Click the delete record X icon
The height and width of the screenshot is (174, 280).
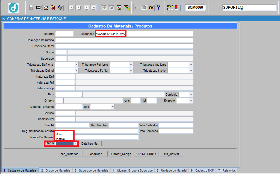(112, 7)
